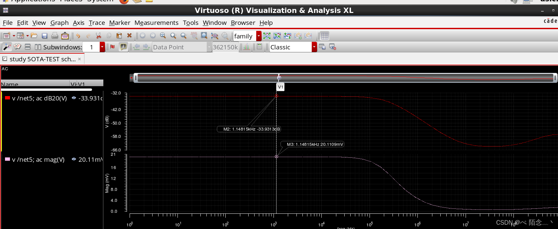
Task: Go to previous zoom
Action: [143, 36]
